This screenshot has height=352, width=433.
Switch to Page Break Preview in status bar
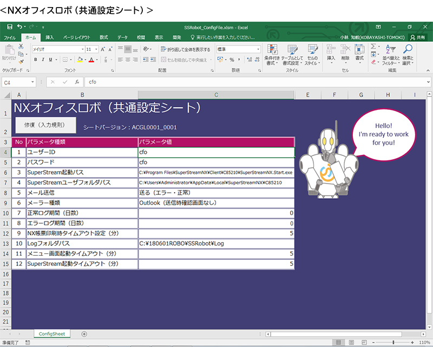click(x=364, y=343)
